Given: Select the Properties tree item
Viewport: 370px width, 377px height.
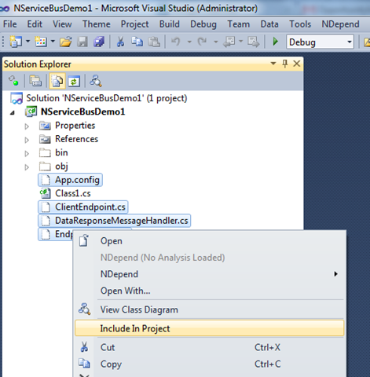Looking at the screenshot, I should point(75,126).
